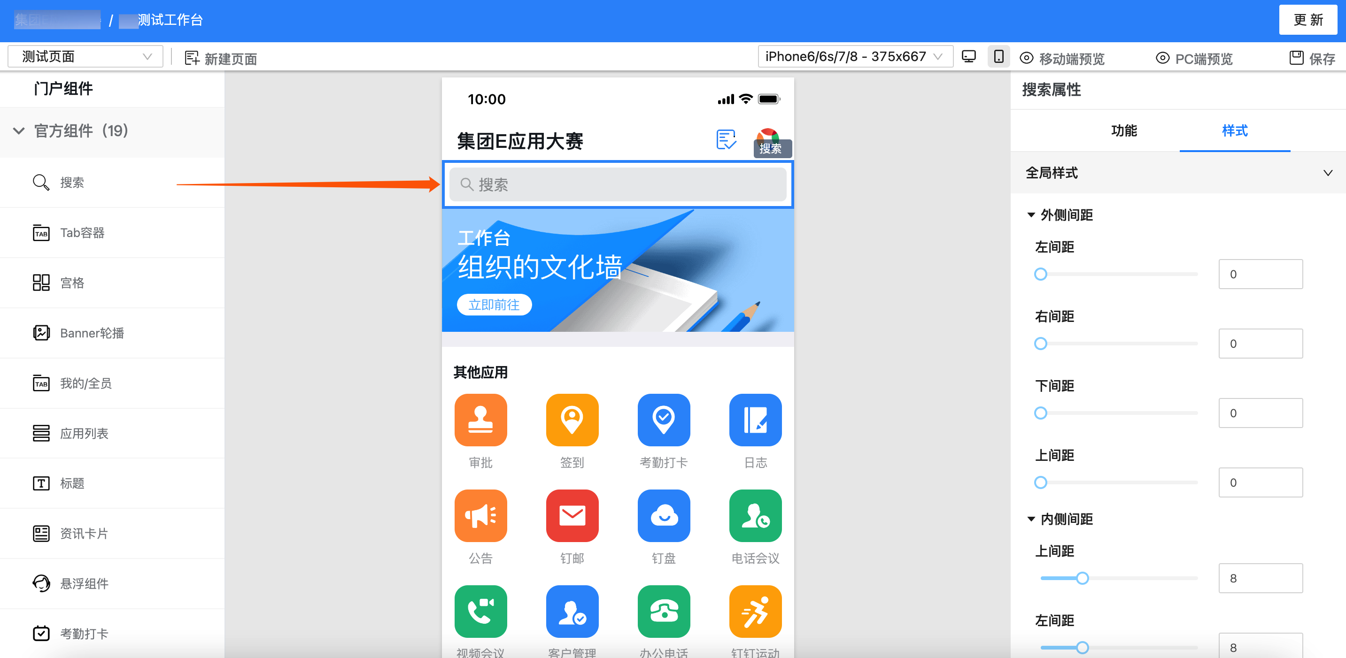Collapse the 官方组件 (19) group
1346x658 pixels.
[x=19, y=130]
